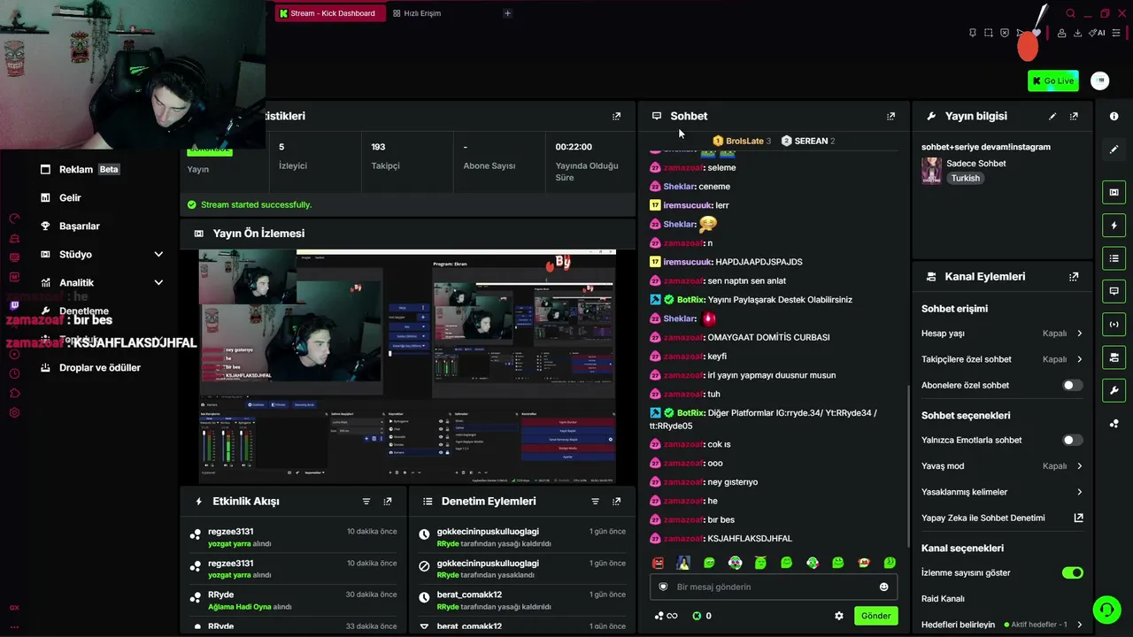This screenshot has width=1133, height=637.
Task: Toggle wrench widget icon in right rail
Action: pos(1114,390)
